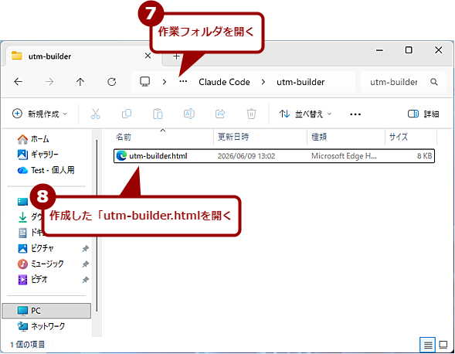Viewport: 455px width, 354px height.
Task: Go up one folder level
Action: tap(80, 82)
